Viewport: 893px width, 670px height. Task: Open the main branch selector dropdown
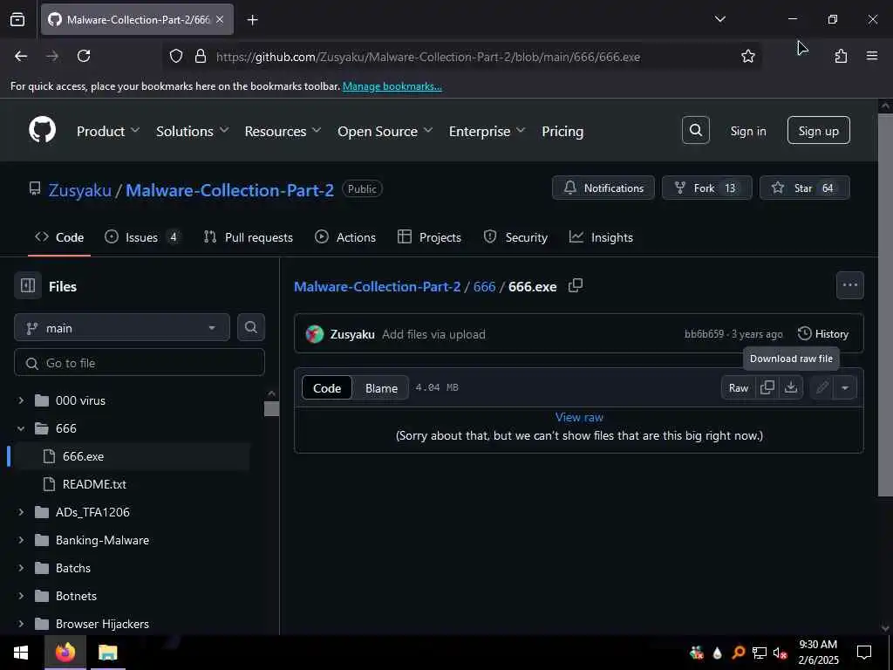click(122, 328)
